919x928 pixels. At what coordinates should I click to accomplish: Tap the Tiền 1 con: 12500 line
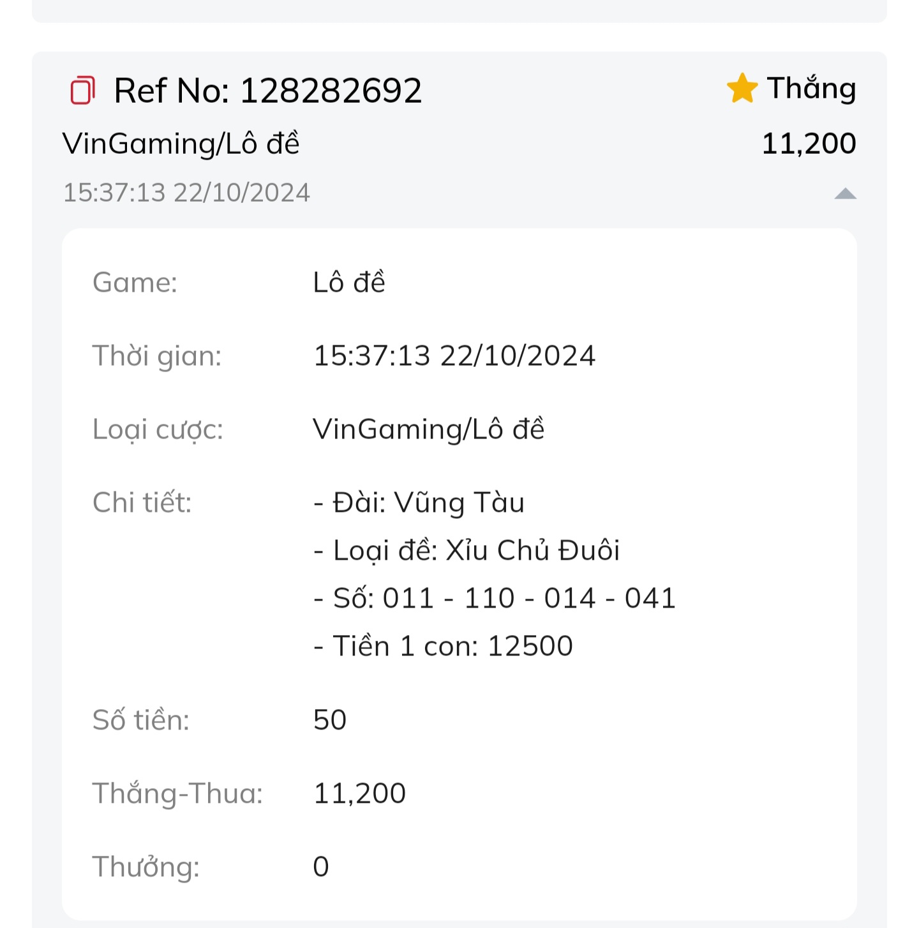443,646
